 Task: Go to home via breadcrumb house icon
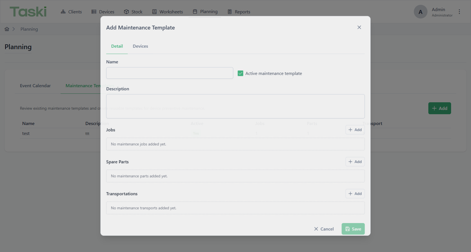point(7,29)
